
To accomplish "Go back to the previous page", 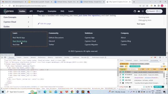I will point(2,6).
